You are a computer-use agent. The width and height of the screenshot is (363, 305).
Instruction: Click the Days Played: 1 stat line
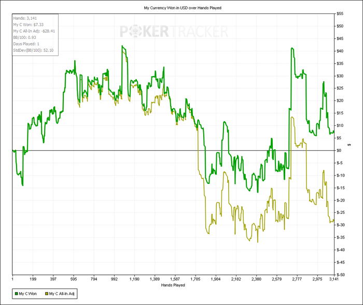[x=26, y=44]
